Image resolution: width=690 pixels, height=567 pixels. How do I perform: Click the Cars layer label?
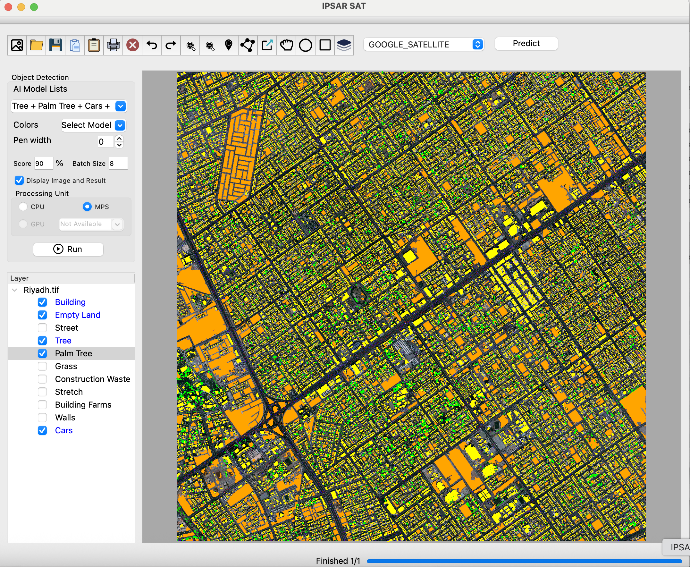64,430
